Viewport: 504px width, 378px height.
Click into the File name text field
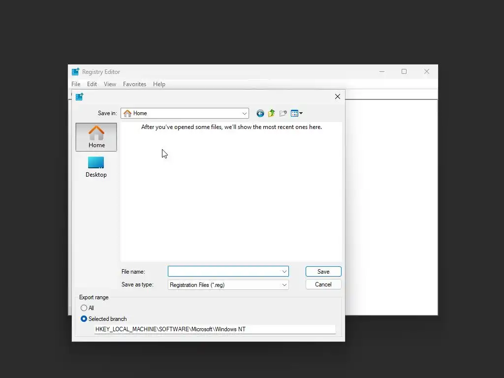click(224, 272)
